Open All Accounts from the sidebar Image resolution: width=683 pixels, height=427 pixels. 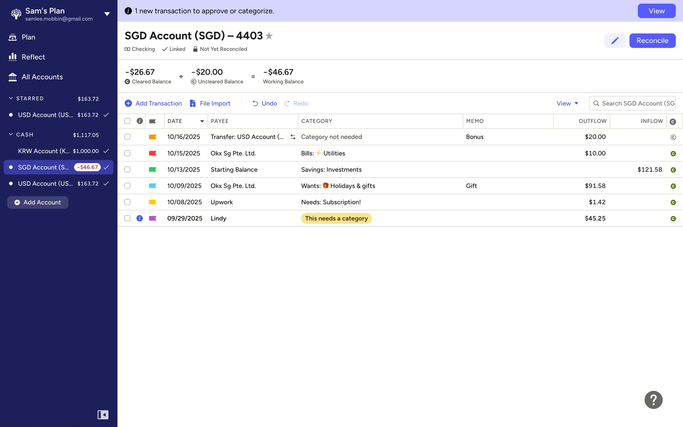pos(42,77)
